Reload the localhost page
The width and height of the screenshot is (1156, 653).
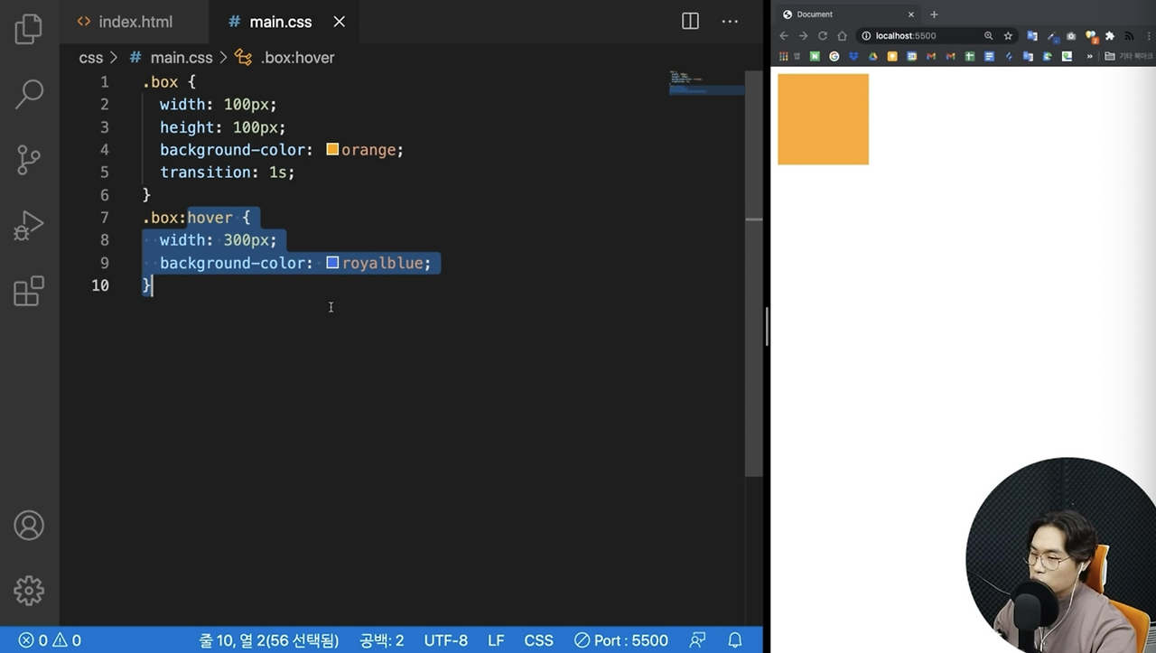tap(823, 36)
